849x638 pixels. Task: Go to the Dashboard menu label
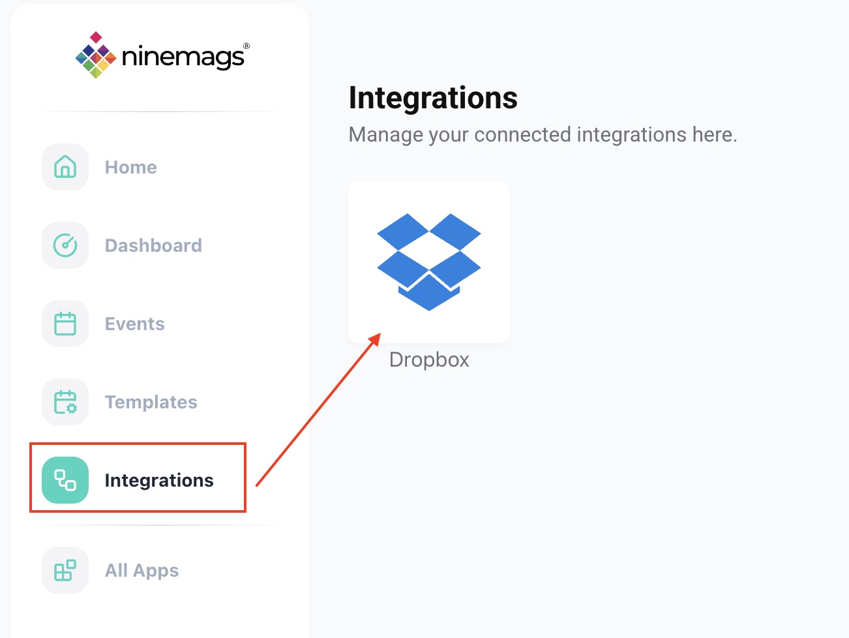[153, 246]
